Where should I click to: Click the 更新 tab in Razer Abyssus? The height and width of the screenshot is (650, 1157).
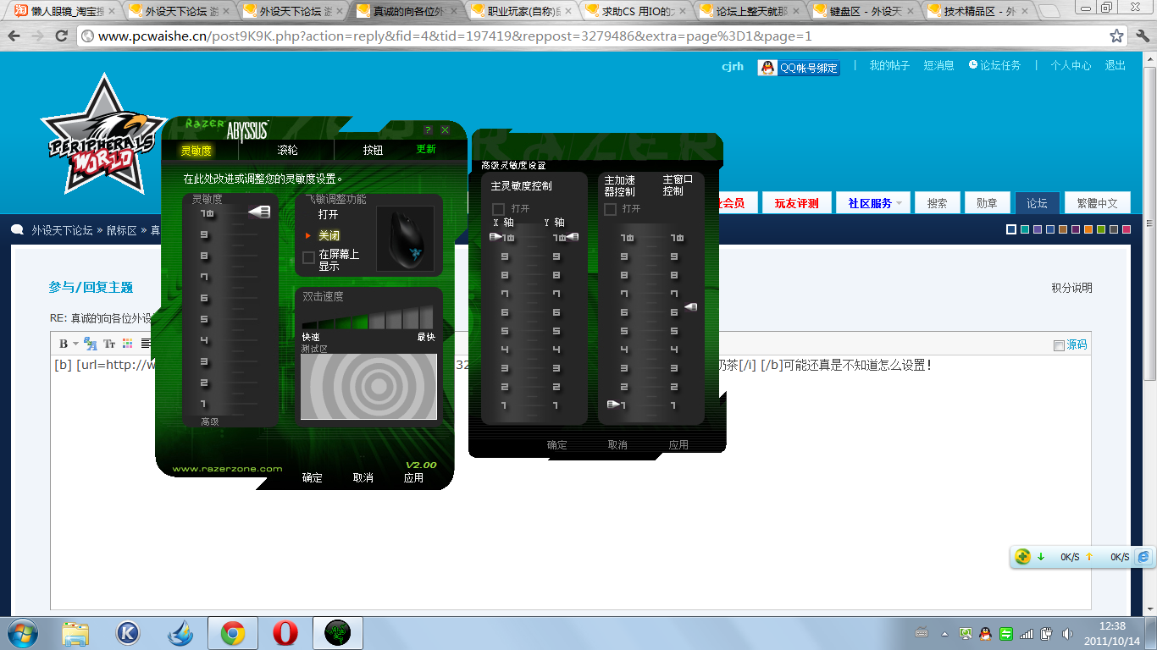[x=426, y=150]
